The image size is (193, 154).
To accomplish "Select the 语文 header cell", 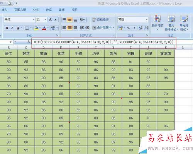I will (x=8, y=53).
